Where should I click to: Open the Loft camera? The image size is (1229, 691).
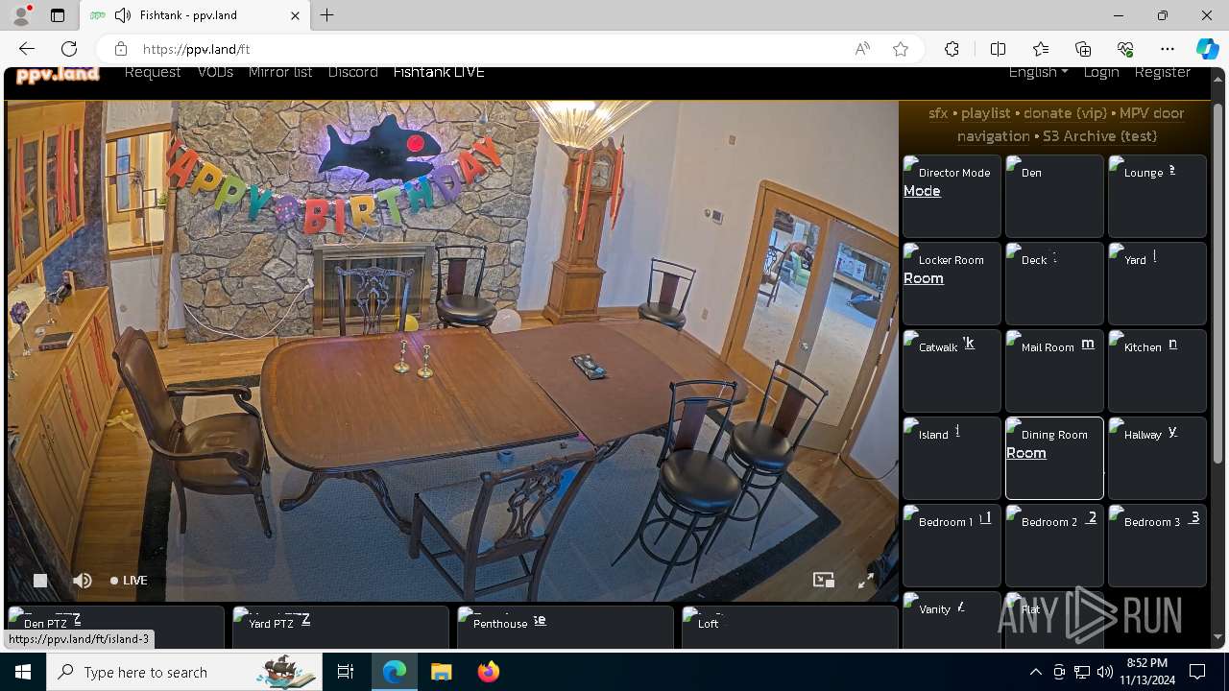789,627
